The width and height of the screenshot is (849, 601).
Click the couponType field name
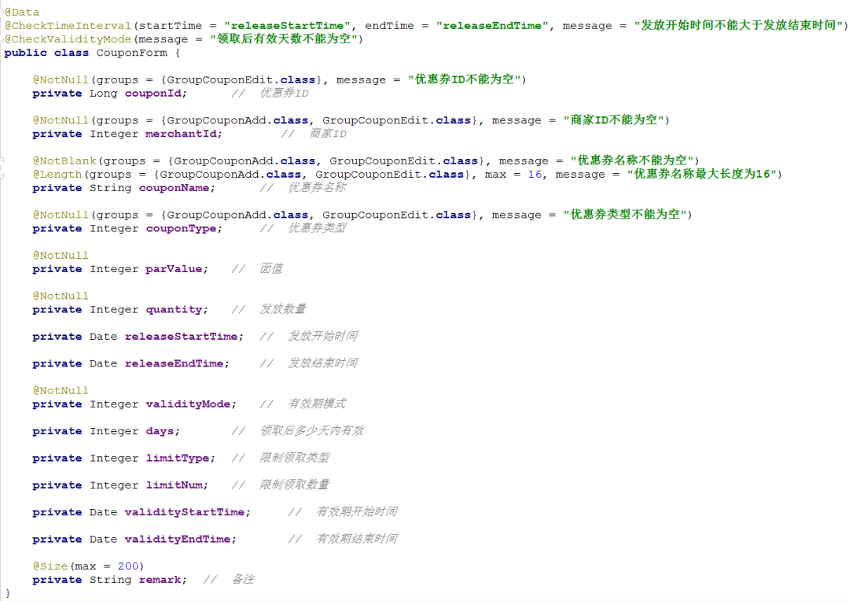182,229
